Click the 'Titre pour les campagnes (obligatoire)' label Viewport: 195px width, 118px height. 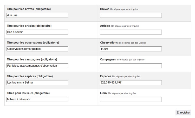[32, 59]
